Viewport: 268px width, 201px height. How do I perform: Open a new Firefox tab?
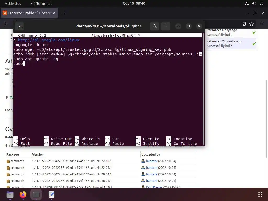point(64,13)
